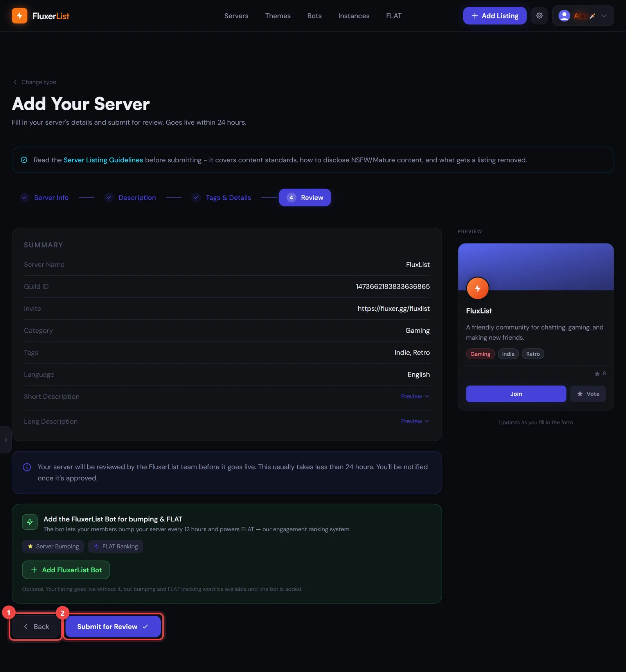Click the Server Bumping feature chip

53,547
